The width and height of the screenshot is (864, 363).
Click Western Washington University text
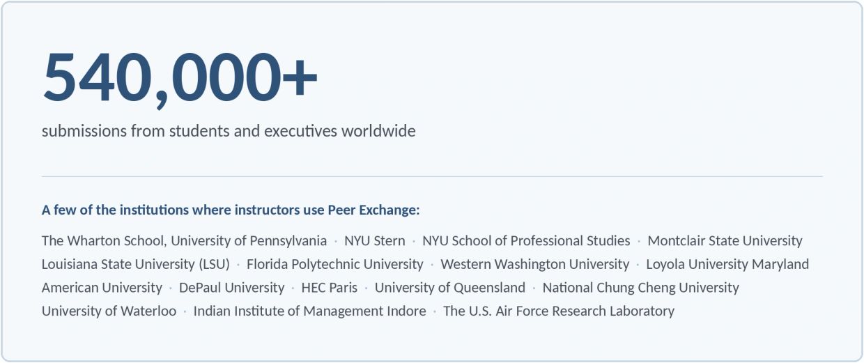pos(534,265)
